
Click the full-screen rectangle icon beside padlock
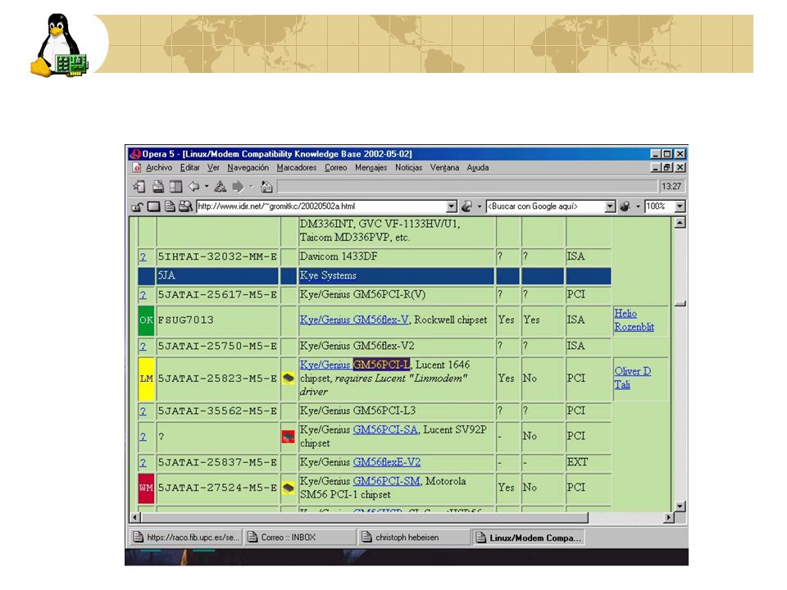pyautogui.click(x=153, y=206)
